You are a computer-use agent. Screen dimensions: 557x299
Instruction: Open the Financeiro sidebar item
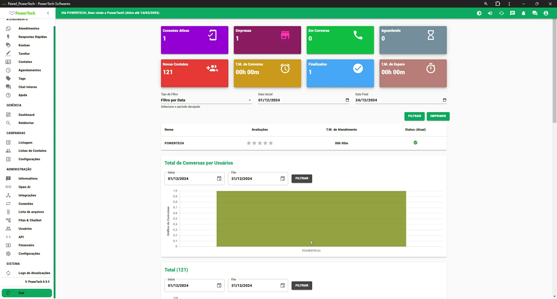click(x=26, y=245)
